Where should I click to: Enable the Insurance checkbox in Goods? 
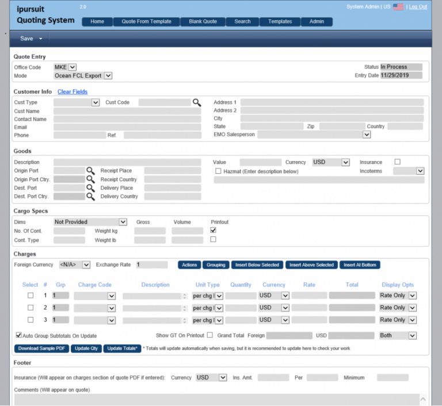click(x=397, y=162)
